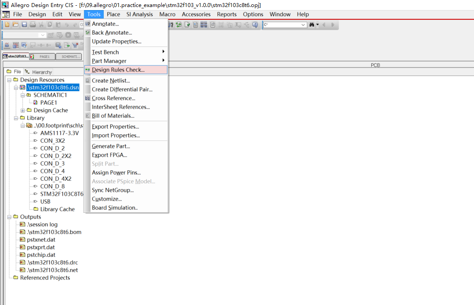Click the Design Rules Check menu entry icon

click(x=88, y=70)
